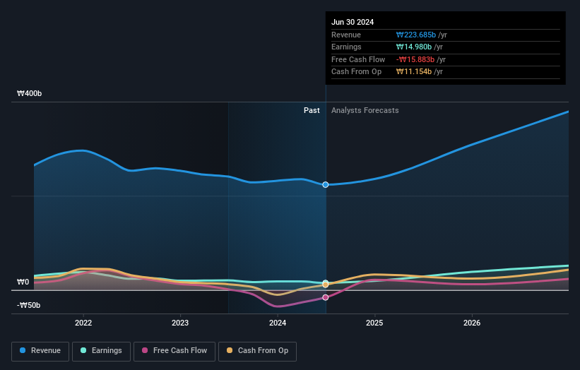
Task: Click the 2024 x-axis label
Action: pyautogui.click(x=278, y=323)
